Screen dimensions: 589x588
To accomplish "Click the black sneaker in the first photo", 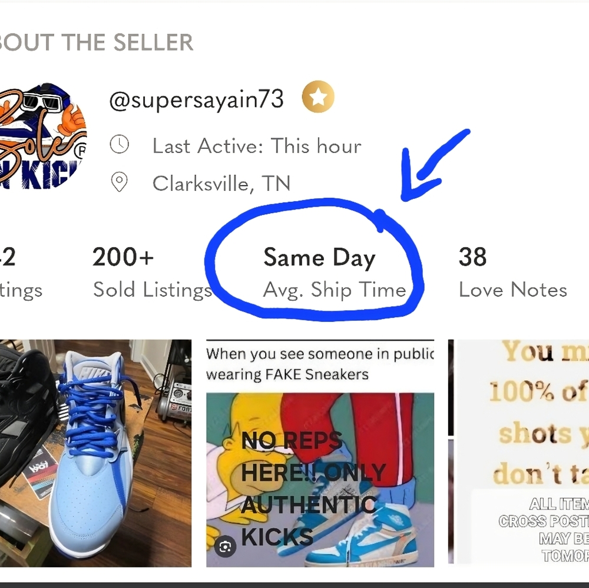I will click(24, 412).
